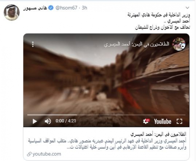Expand the tweet options chevron
Viewport: 196px width, 161px height.
(187, 8)
